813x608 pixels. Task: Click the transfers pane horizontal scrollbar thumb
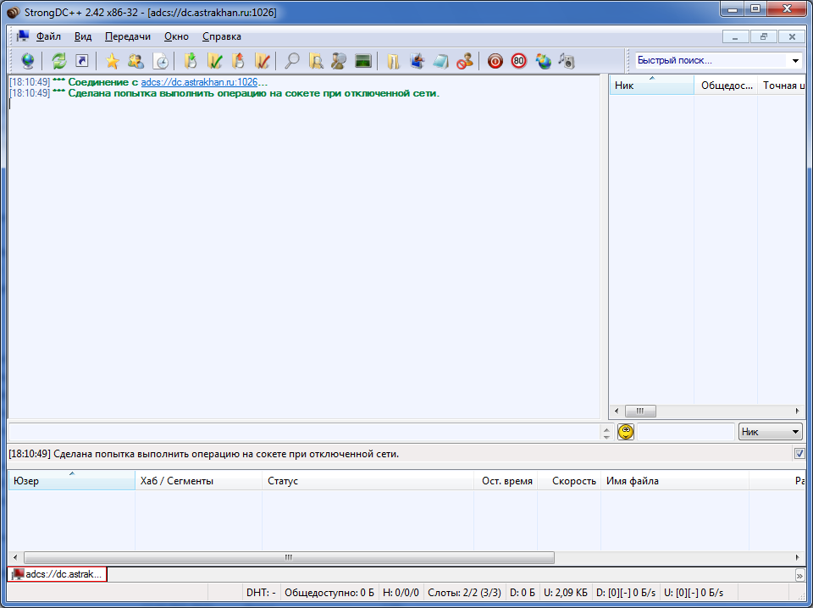(289, 558)
